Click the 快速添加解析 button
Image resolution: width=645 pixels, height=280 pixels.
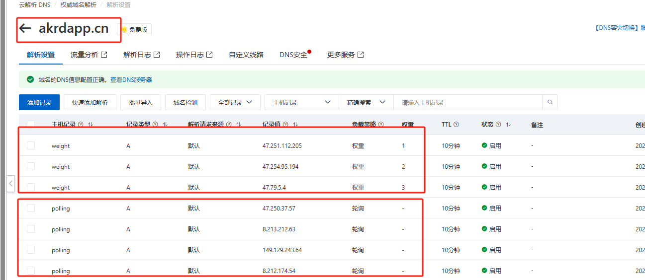(90, 102)
